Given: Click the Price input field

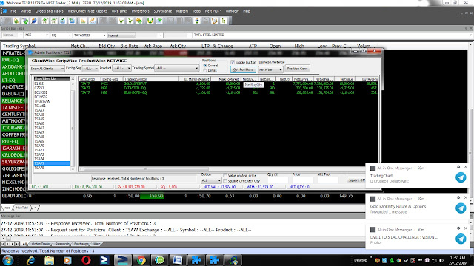Looking at the screenshot, I should pyautogui.click(x=303, y=180).
